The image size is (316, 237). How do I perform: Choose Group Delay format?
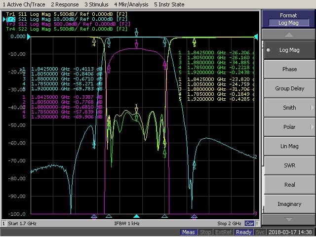click(289, 88)
